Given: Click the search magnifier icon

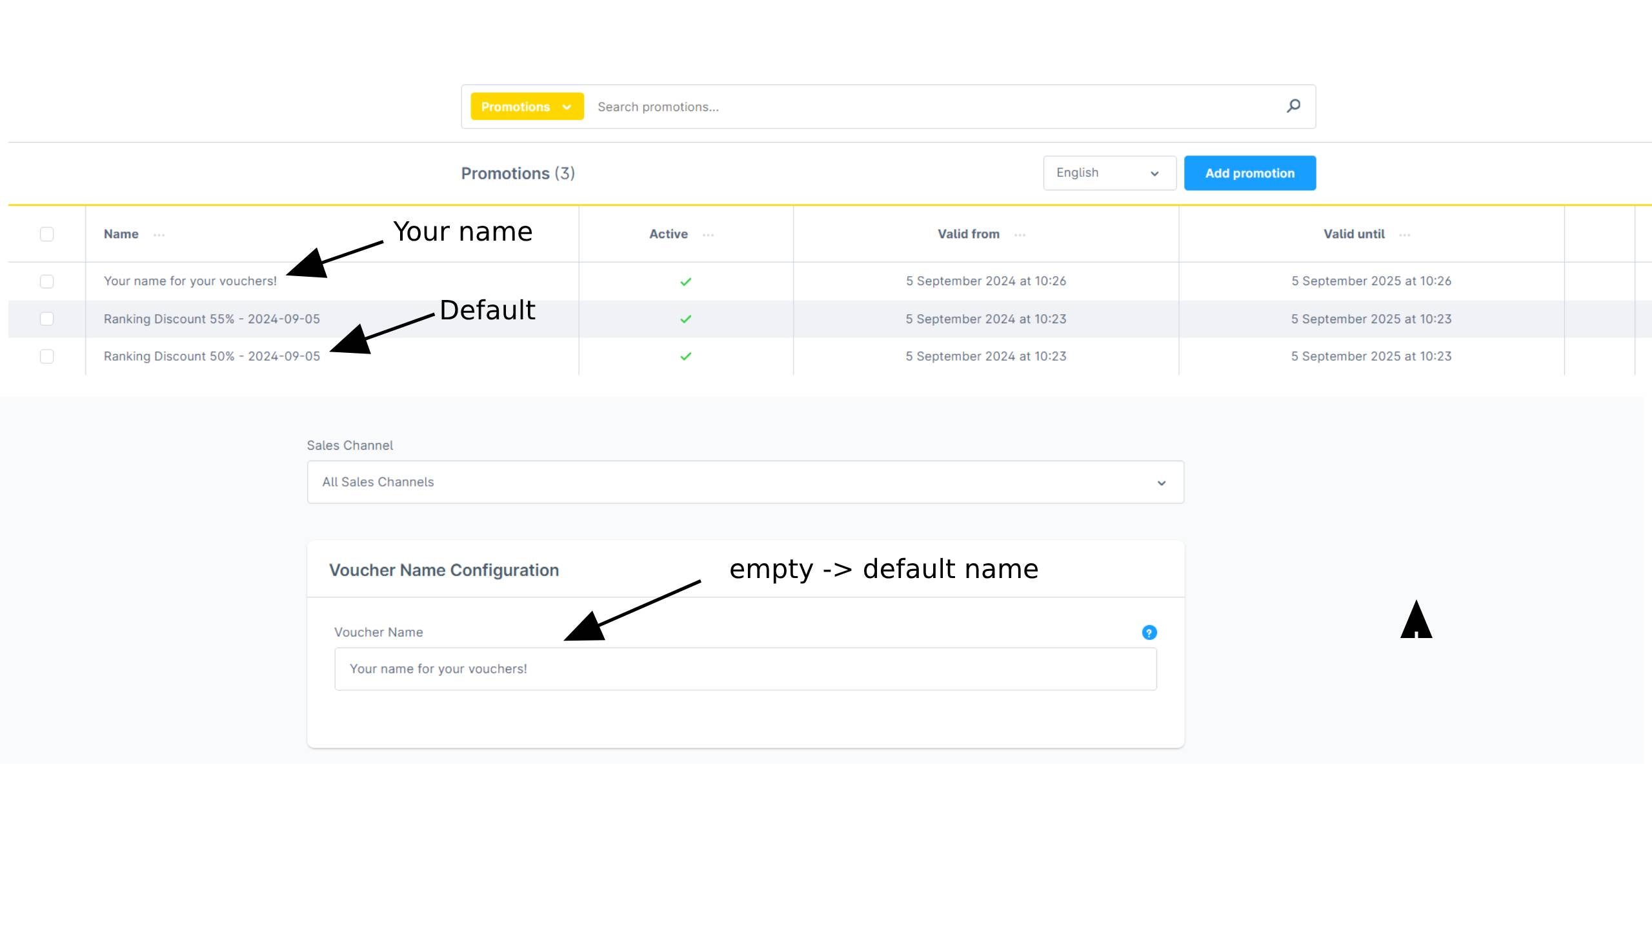Looking at the screenshot, I should click(1293, 106).
